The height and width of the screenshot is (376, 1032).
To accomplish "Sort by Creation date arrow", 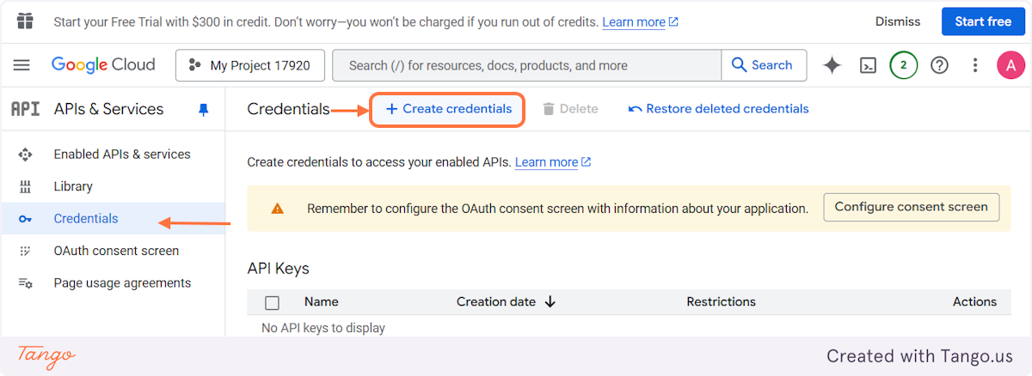I will coord(550,302).
